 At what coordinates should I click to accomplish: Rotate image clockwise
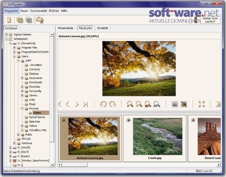112,104
